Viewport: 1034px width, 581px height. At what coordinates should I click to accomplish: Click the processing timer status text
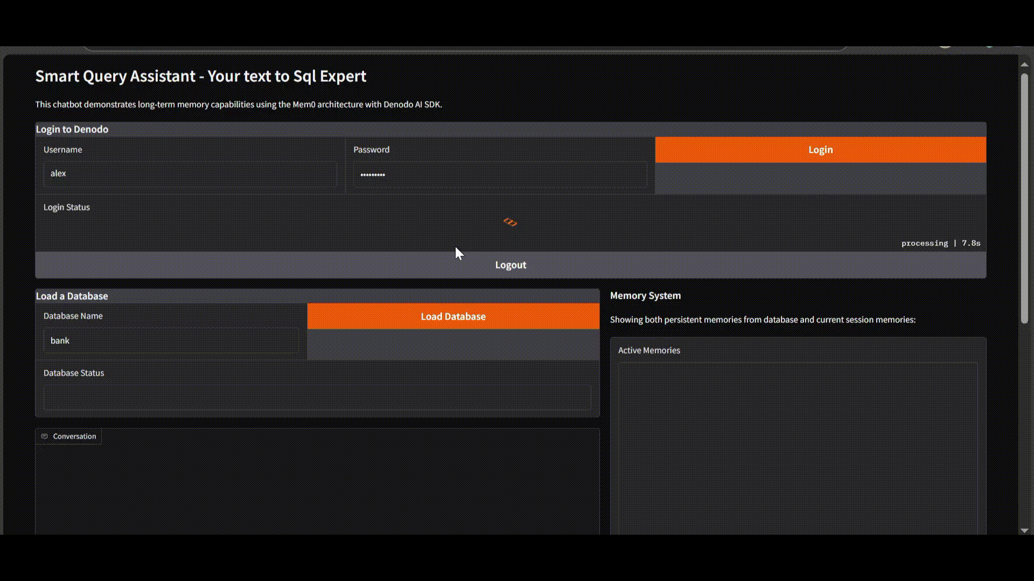coord(940,243)
